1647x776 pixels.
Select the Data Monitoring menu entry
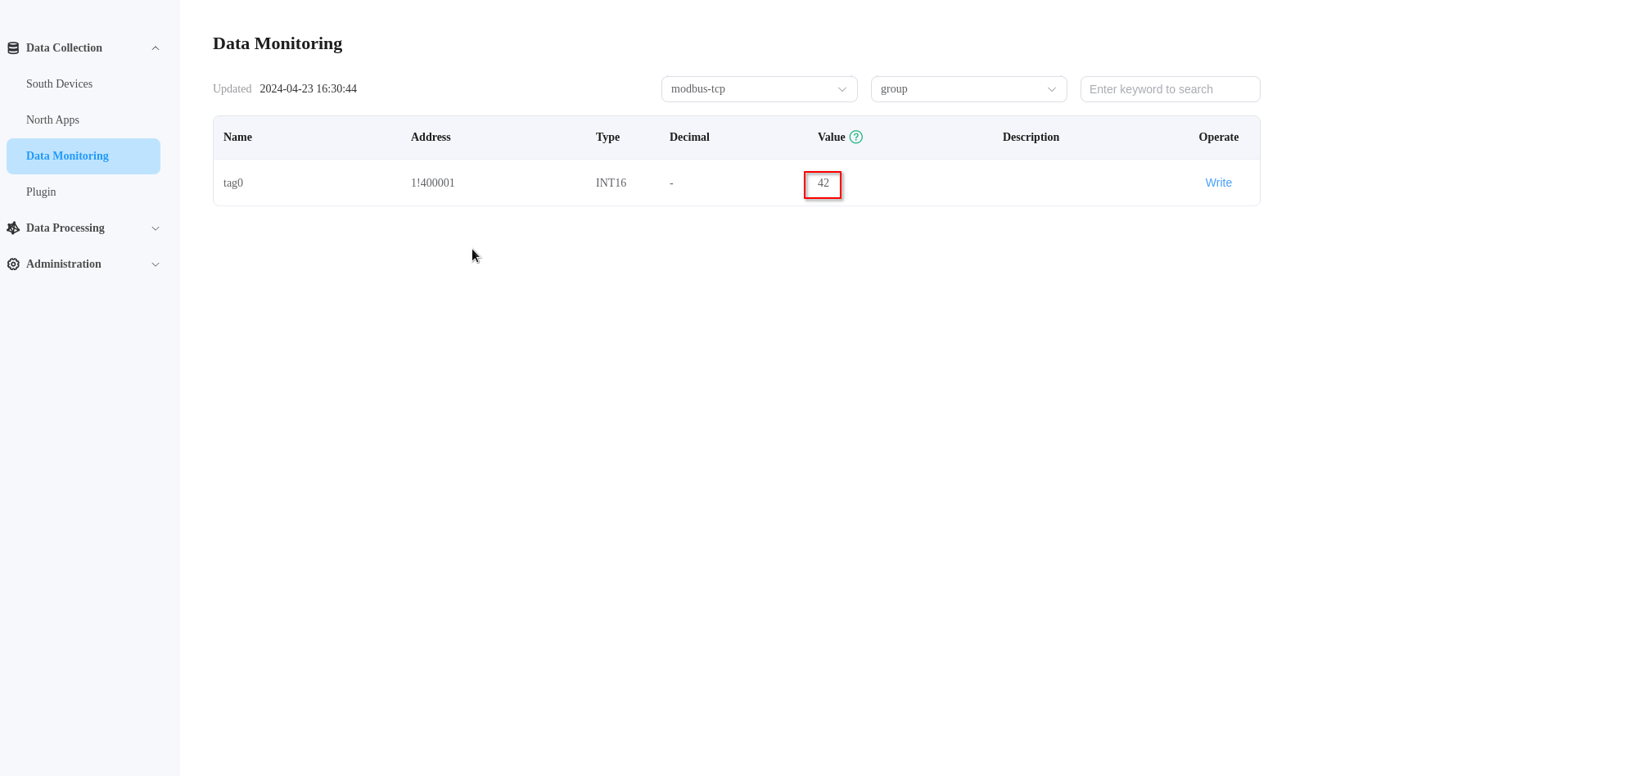tap(67, 156)
